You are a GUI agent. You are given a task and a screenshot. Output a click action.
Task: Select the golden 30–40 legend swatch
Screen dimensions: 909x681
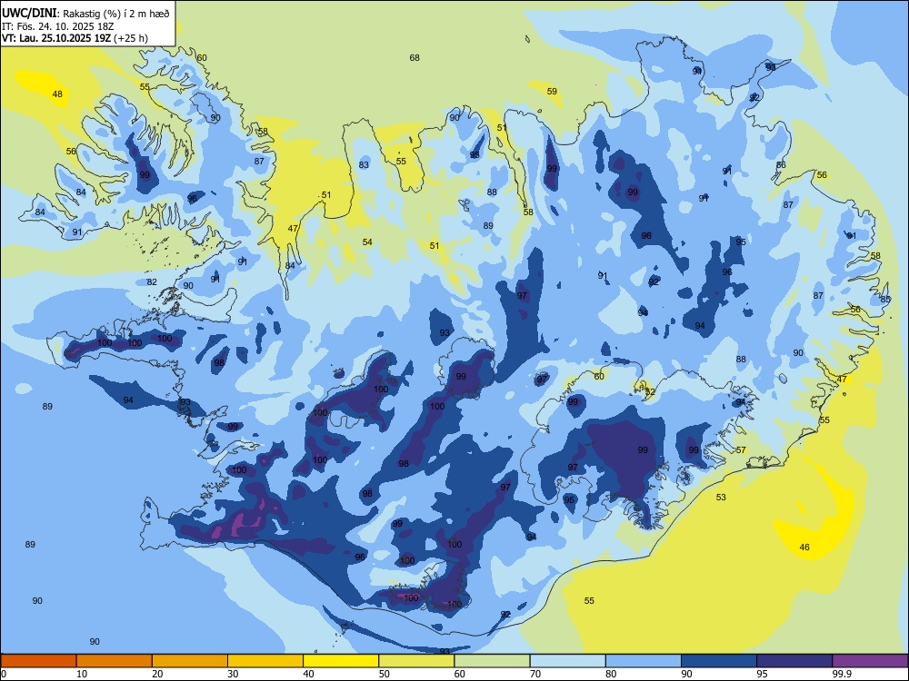[265, 661]
